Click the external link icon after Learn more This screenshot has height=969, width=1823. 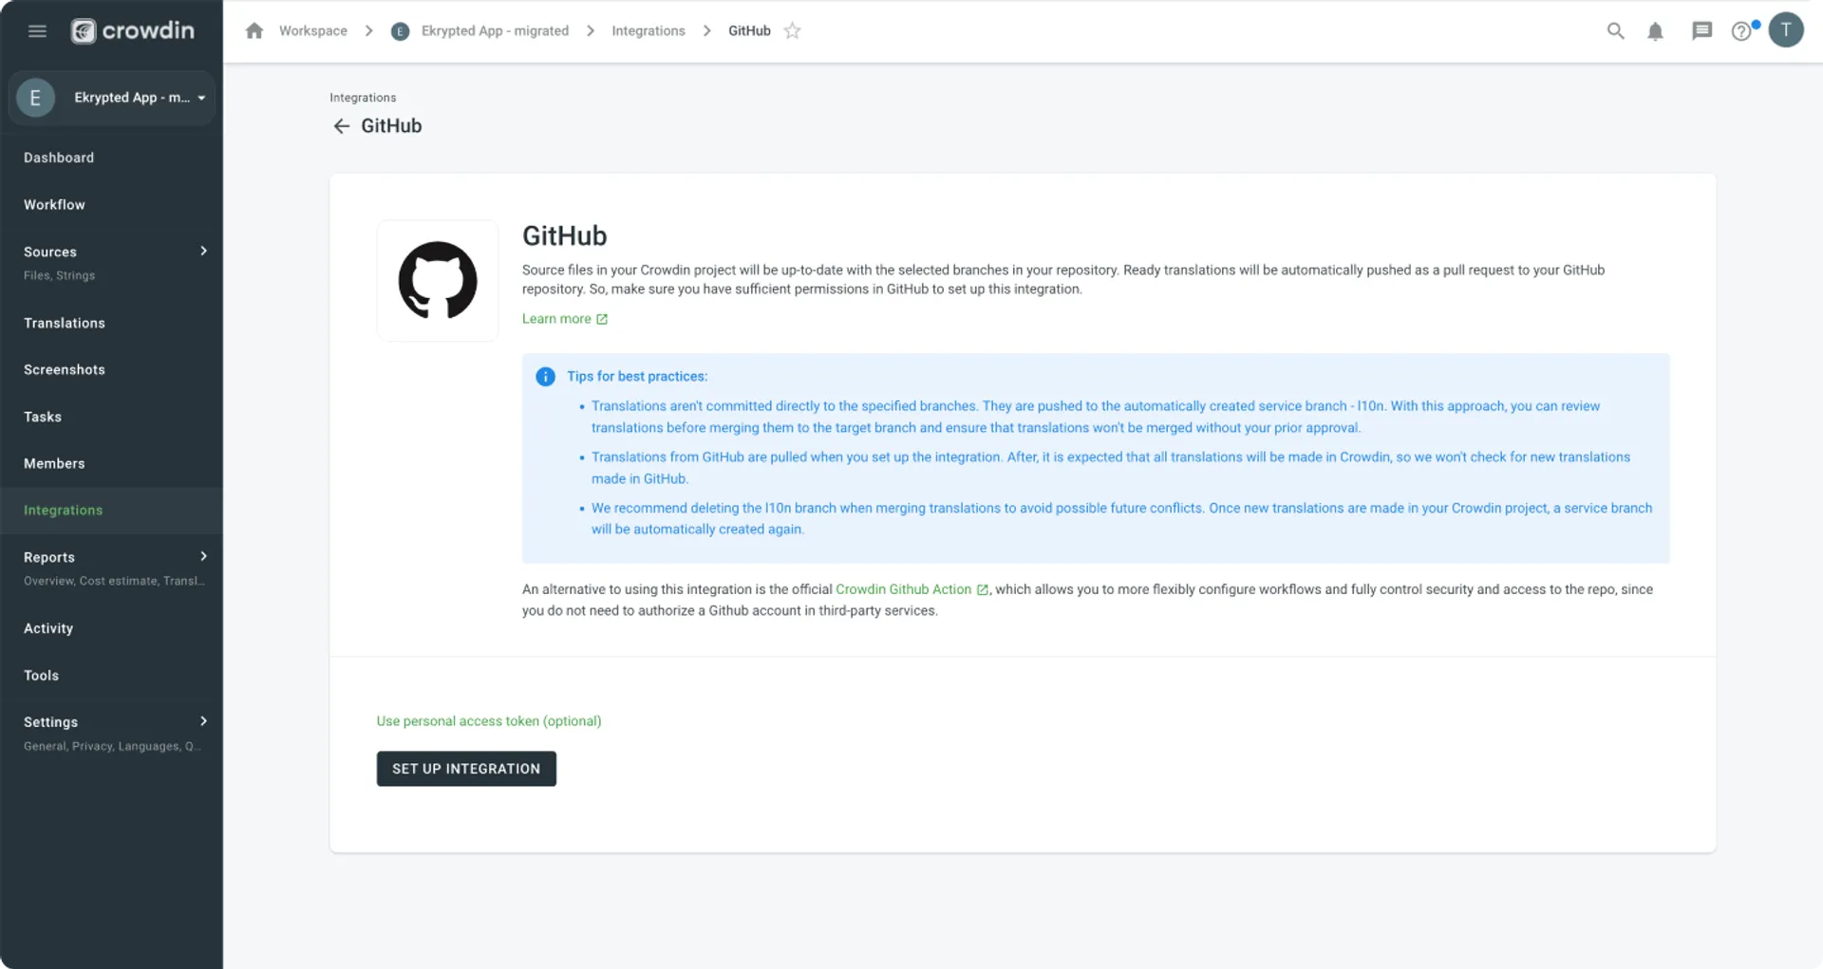click(x=602, y=320)
